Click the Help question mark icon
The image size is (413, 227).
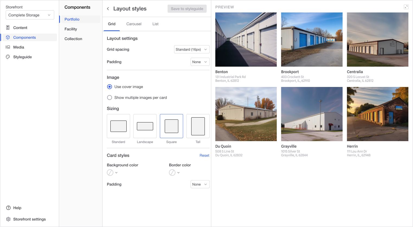(8, 208)
